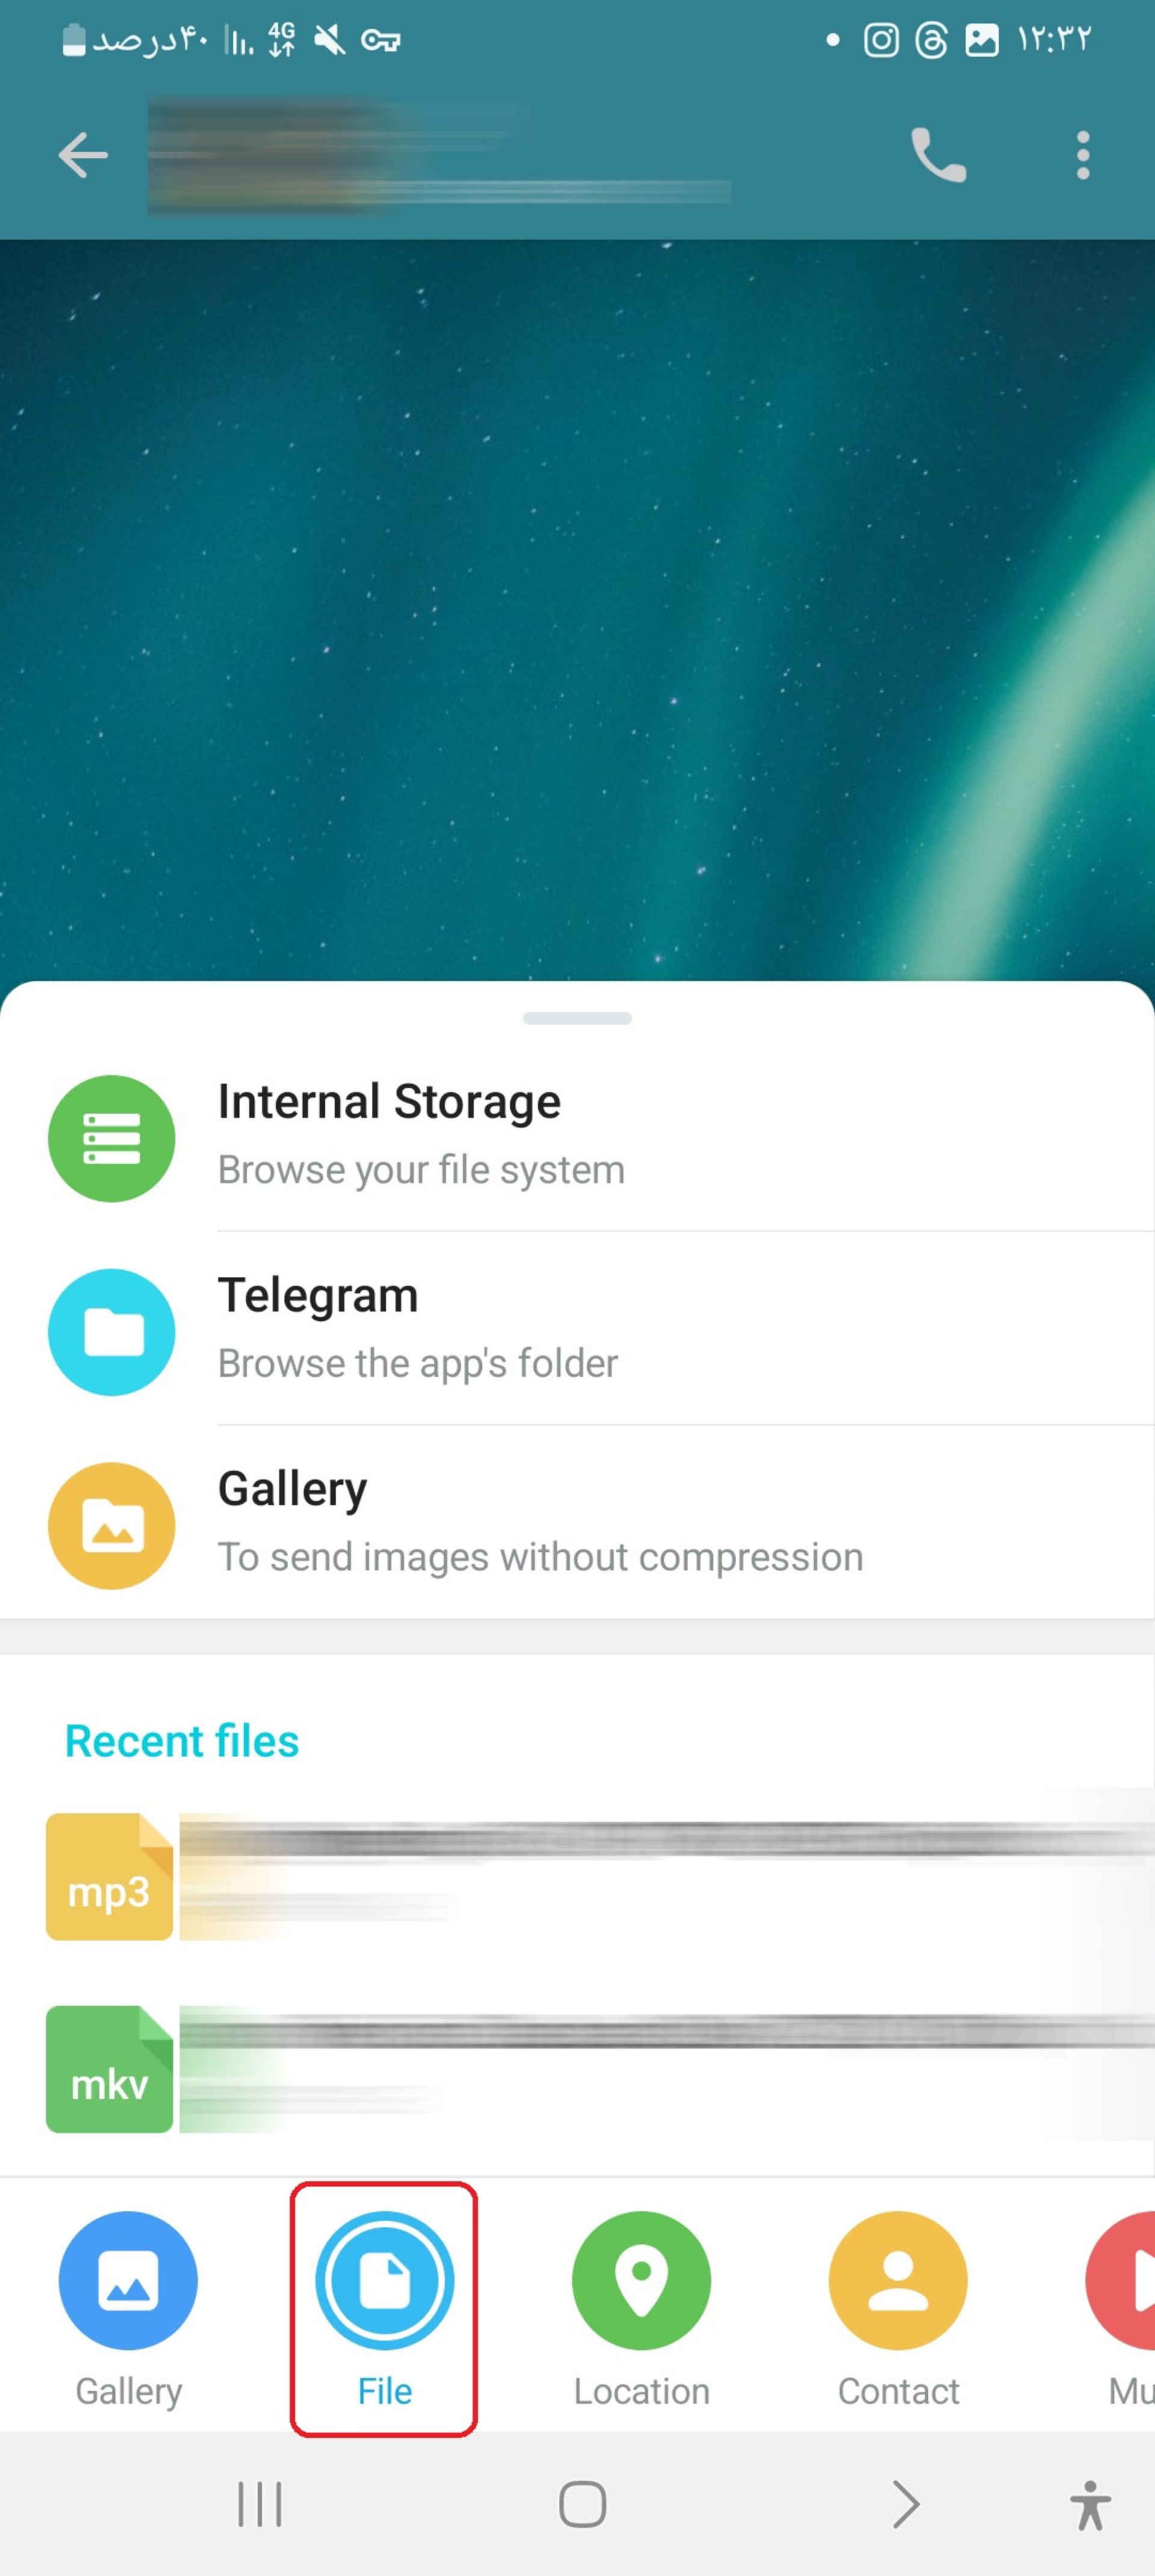Tap the Telegram folder browse icon
1155x2576 pixels.
tap(112, 1330)
